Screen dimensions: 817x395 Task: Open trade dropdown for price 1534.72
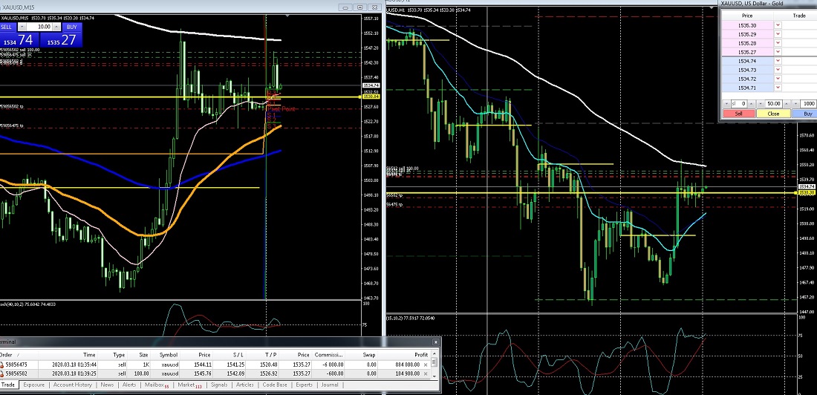click(x=778, y=79)
